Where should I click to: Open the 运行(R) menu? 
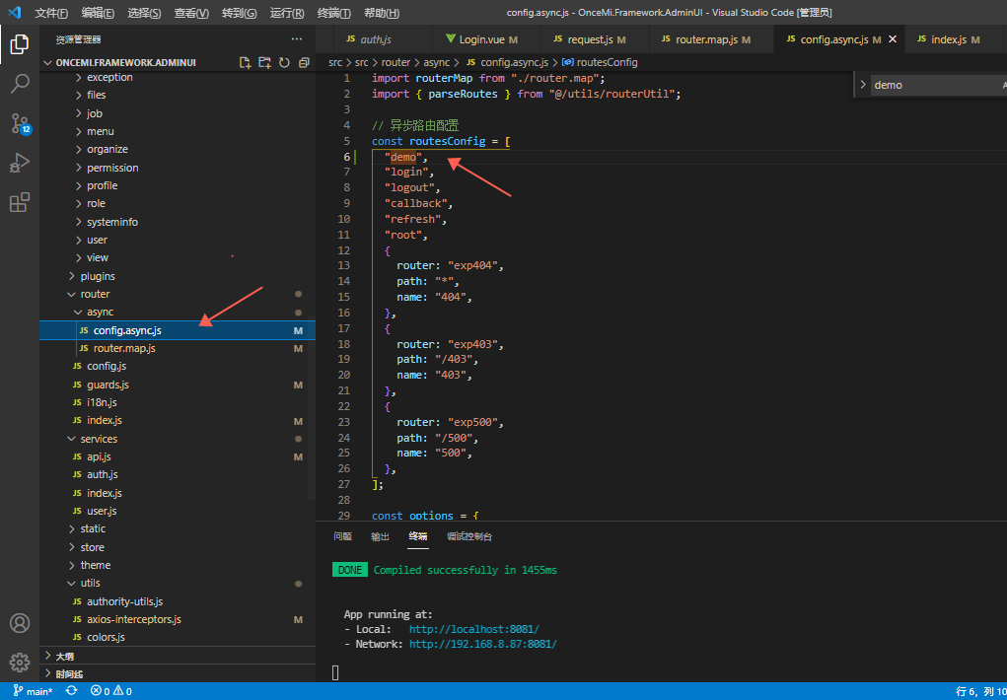coord(287,13)
